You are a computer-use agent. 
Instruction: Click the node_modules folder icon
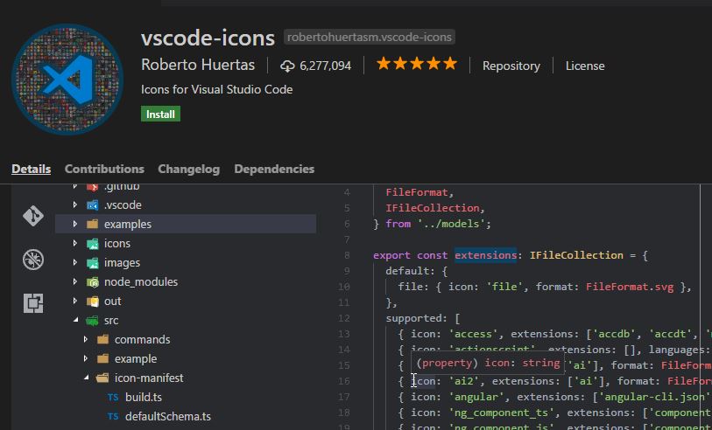(93, 281)
